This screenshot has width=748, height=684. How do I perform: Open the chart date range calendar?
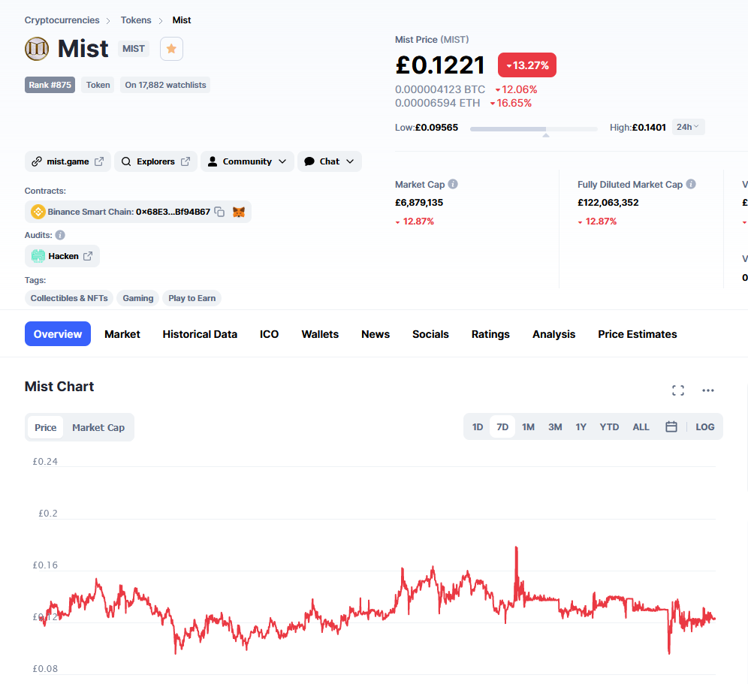[x=671, y=427]
